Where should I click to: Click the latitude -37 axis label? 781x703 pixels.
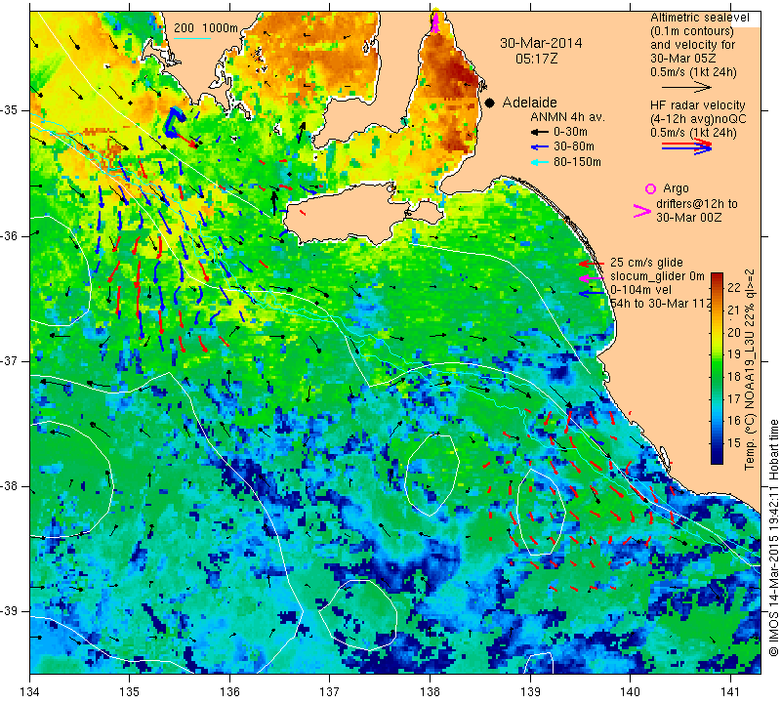(x=10, y=360)
